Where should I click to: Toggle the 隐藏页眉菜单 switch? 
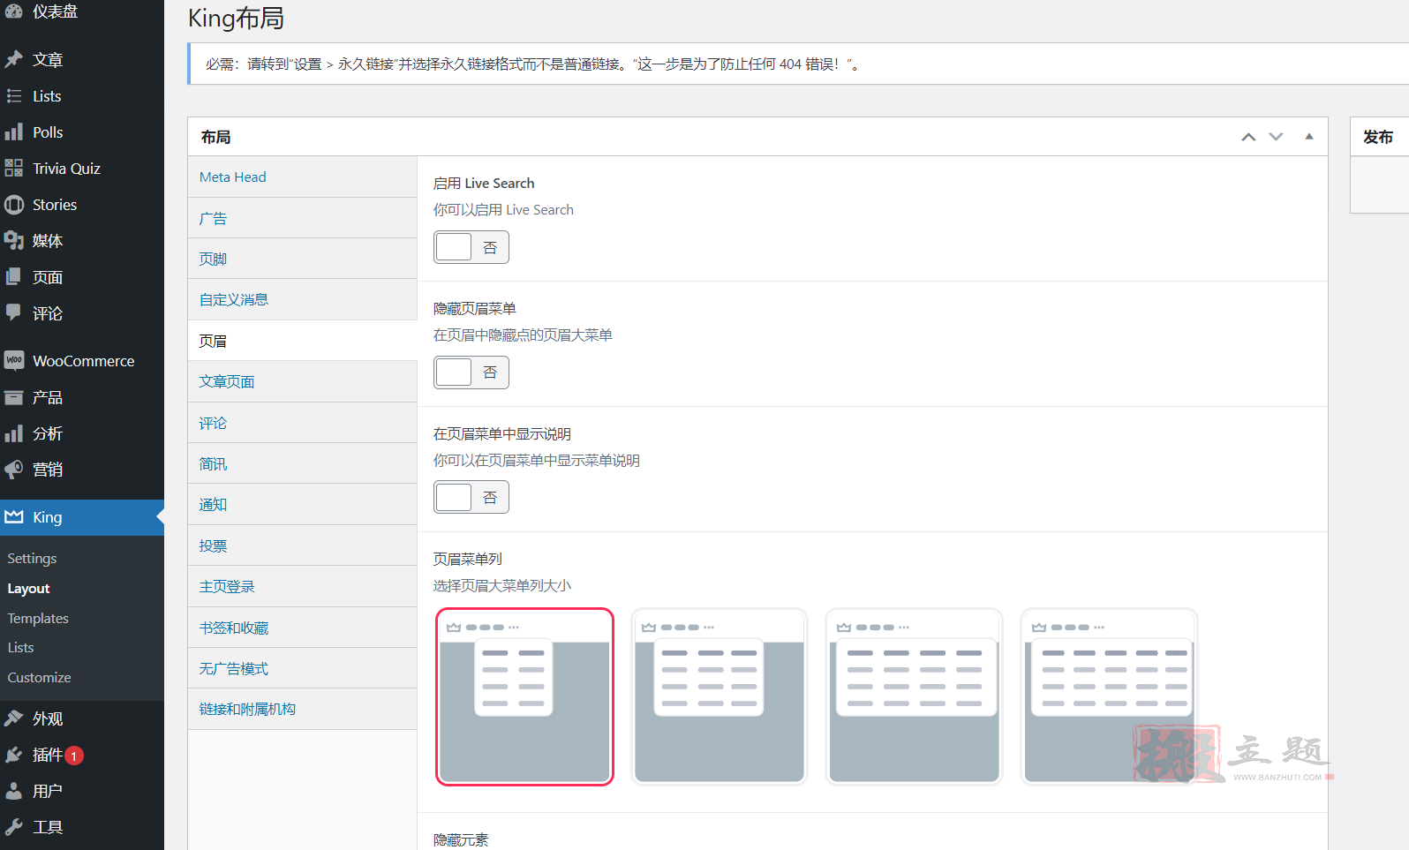471,372
